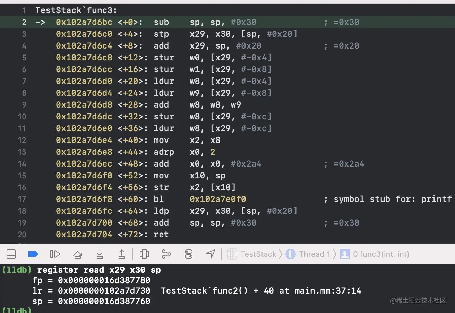
Task: Click the TestStack process grid icon
Action: tap(232, 254)
